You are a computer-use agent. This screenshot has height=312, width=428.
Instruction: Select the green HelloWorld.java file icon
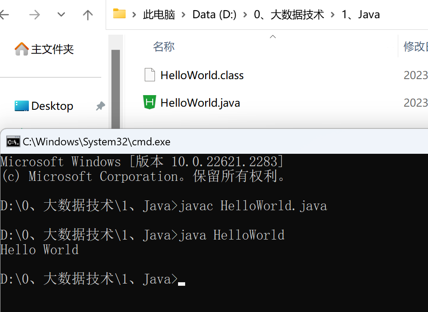[x=150, y=103]
